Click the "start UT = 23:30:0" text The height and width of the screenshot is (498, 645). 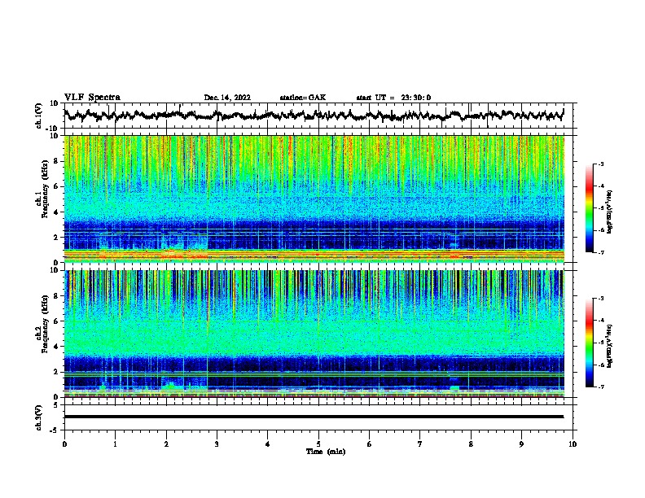coord(393,98)
